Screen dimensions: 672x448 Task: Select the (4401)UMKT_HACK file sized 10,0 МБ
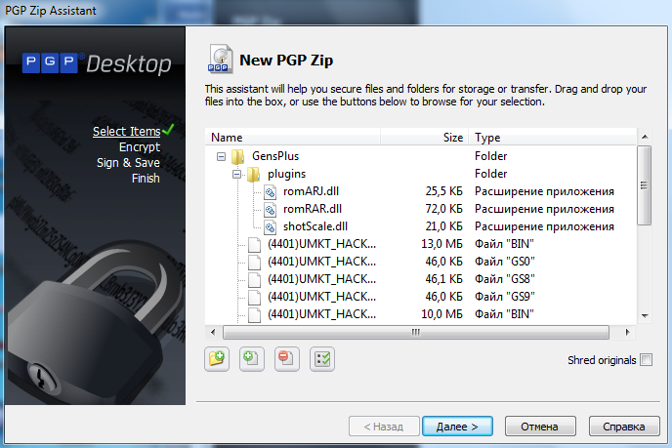click(x=322, y=314)
